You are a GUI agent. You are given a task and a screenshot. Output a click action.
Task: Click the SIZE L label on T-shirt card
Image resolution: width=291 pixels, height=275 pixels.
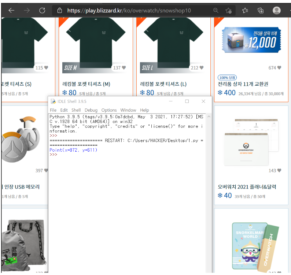147,68
